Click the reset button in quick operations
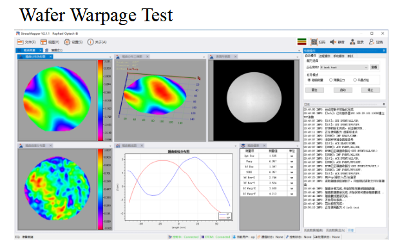The width and height of the screenshot is (400, 248). [x=314, y=90]
